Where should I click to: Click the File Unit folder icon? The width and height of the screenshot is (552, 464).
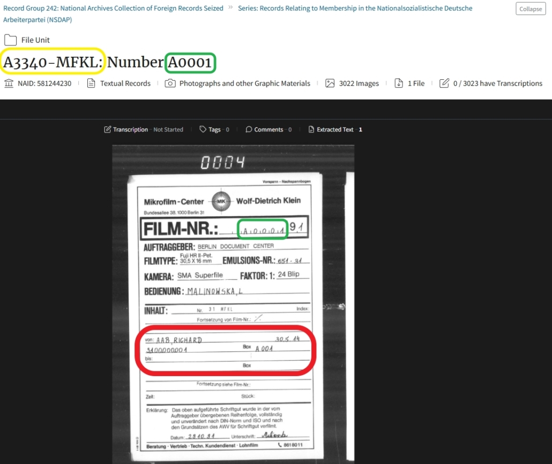tap(11, 40)
